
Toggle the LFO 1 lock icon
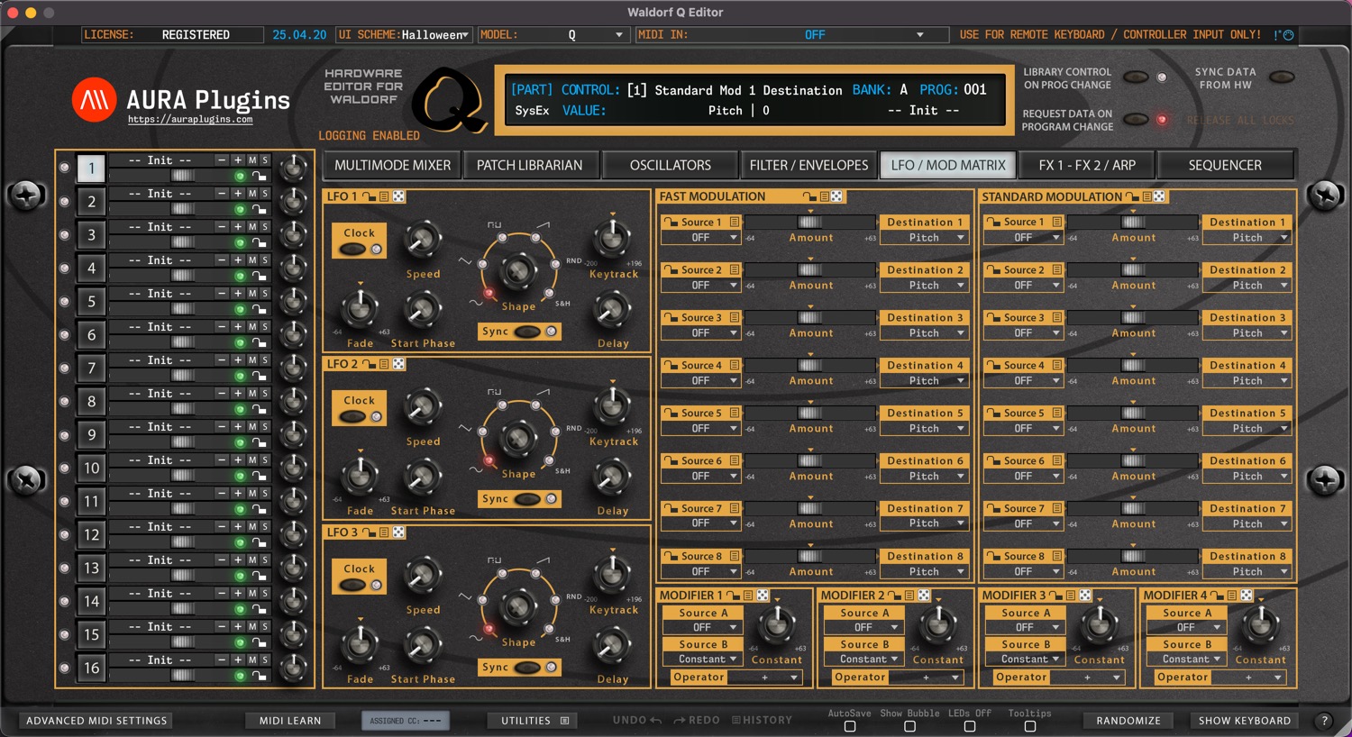(369, 196)
